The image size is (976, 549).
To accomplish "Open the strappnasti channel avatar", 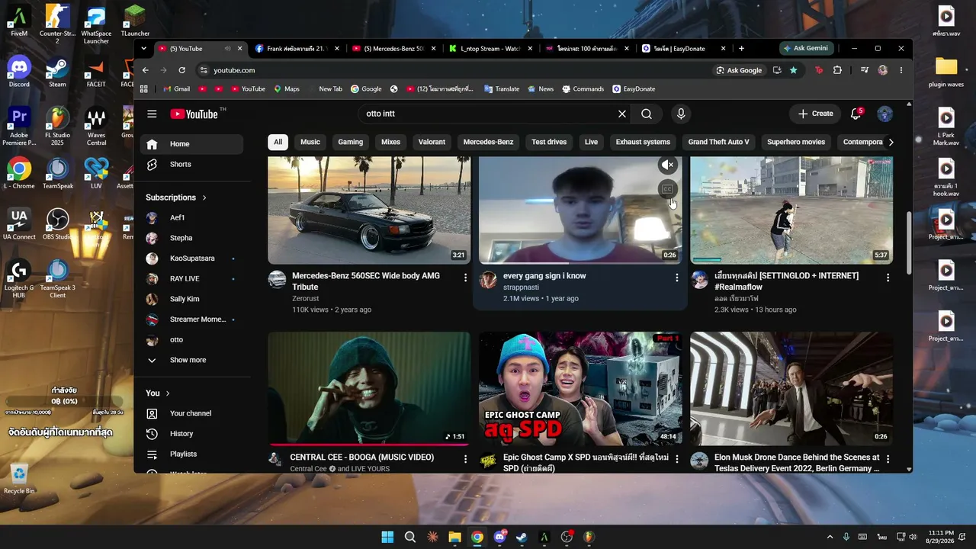I will coord(488,280).
